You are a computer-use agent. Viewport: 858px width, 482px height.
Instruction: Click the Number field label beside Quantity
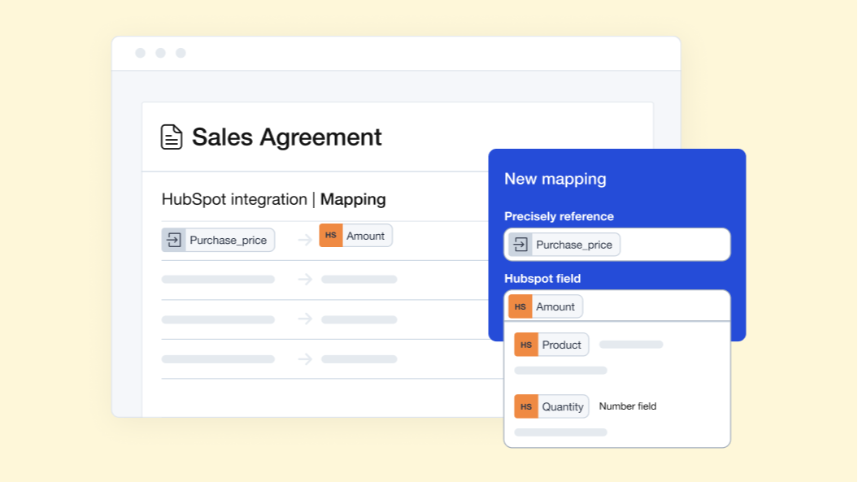(x=628, y=406)
